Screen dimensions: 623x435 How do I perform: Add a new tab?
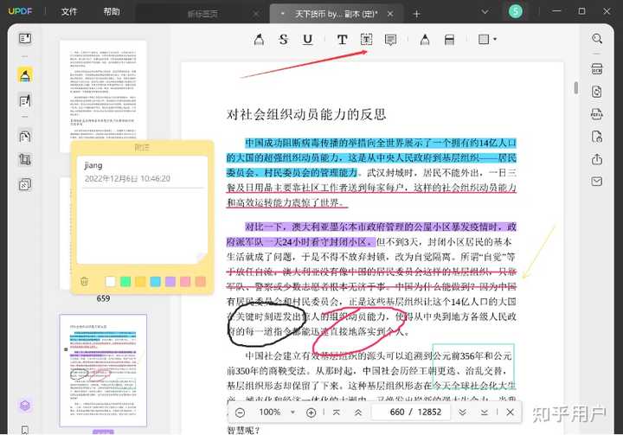click(x=416, y=15)
